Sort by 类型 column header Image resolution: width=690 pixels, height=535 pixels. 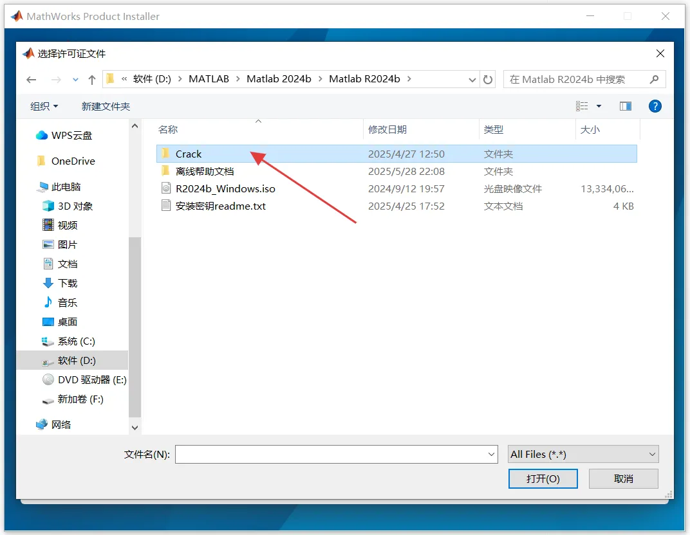[493, 130]
